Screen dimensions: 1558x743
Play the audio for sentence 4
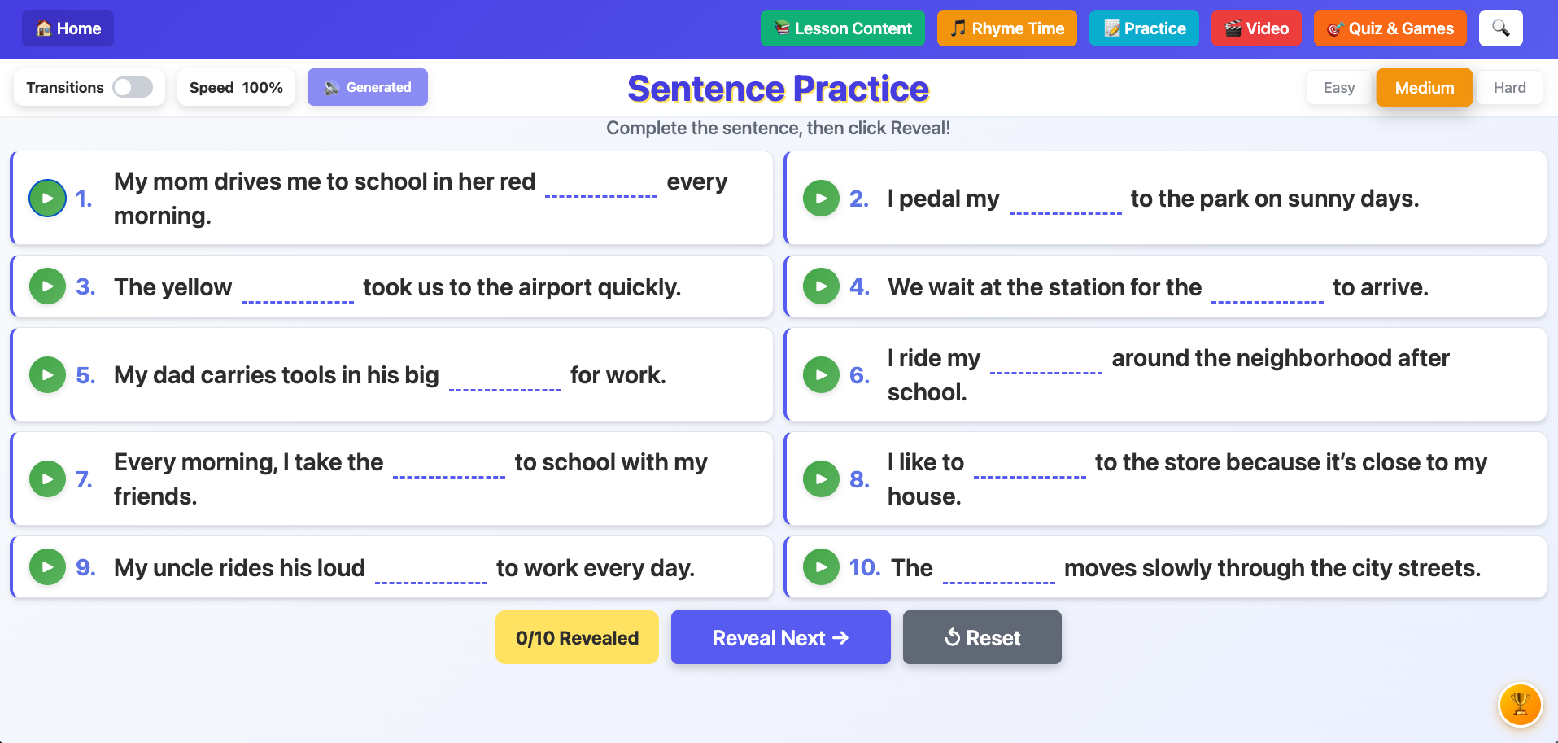pyautogui.click(x=820, y=286)
